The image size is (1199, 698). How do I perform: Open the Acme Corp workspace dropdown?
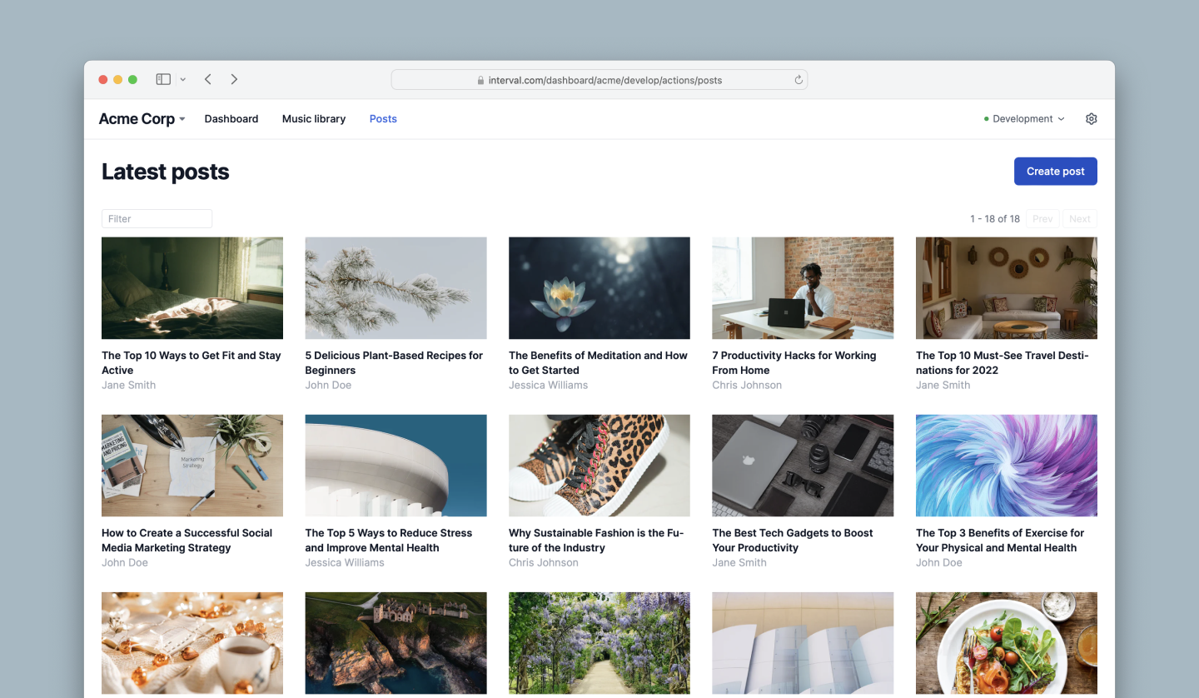click(x=142, y=118)
